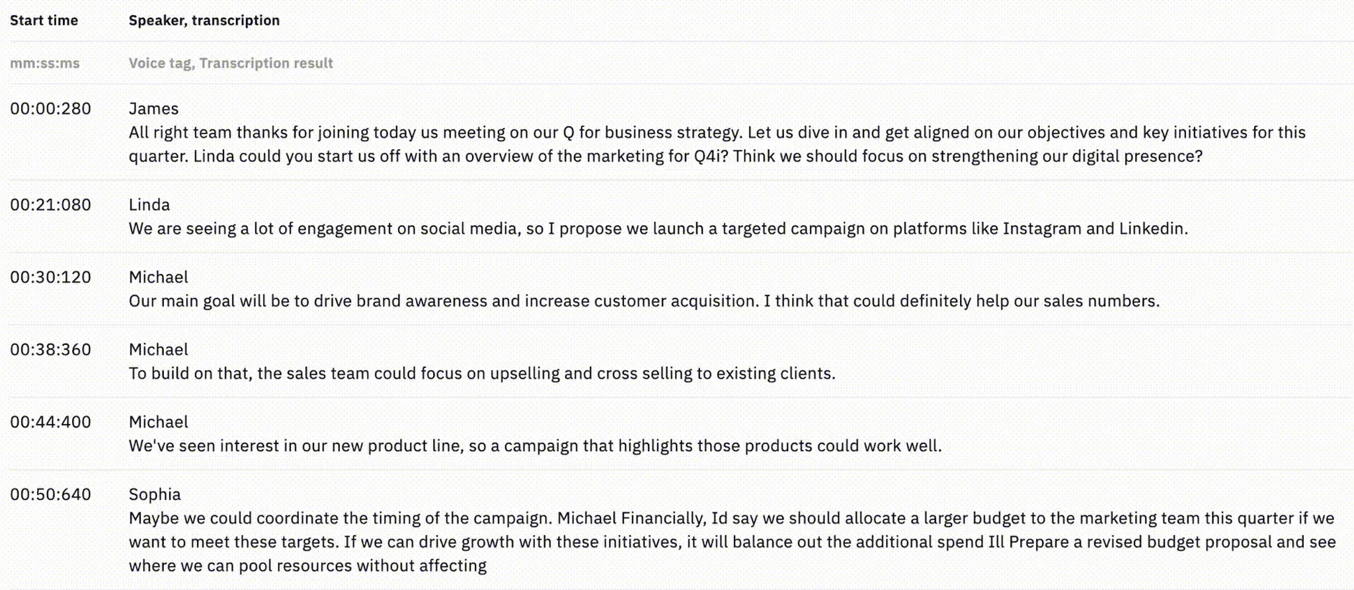Click Michael speaker above new product line text
This screenshot has width=1354, height=590.
[x=158, y=422]
